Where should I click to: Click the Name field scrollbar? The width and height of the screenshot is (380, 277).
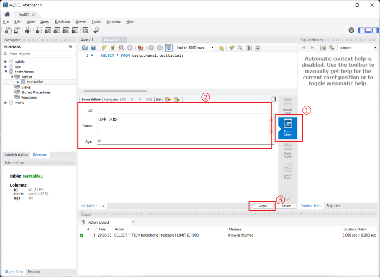(x=271, y=126)
